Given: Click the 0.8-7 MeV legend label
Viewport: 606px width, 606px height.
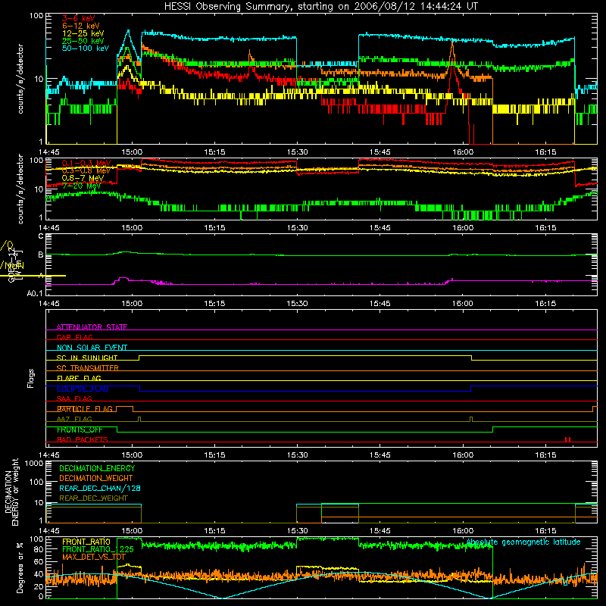Looking at the screenshot, I should click(x=83, y=178).
